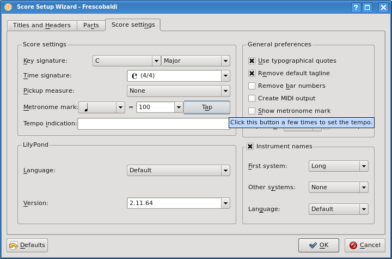Viewport: 392px width, 259px height.
Task: Enable Create MIDI output checkbox
Action: 252,99
